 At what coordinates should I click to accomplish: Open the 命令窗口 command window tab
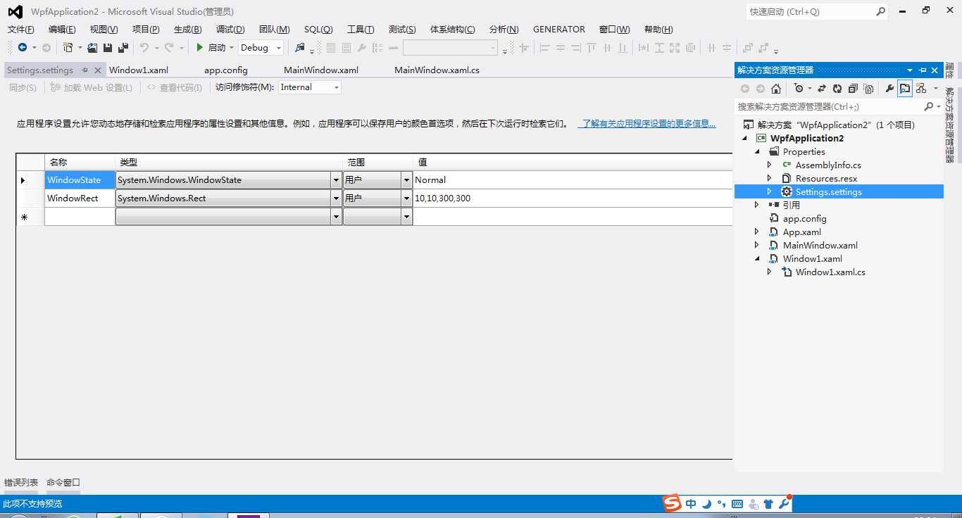point(63,483)
